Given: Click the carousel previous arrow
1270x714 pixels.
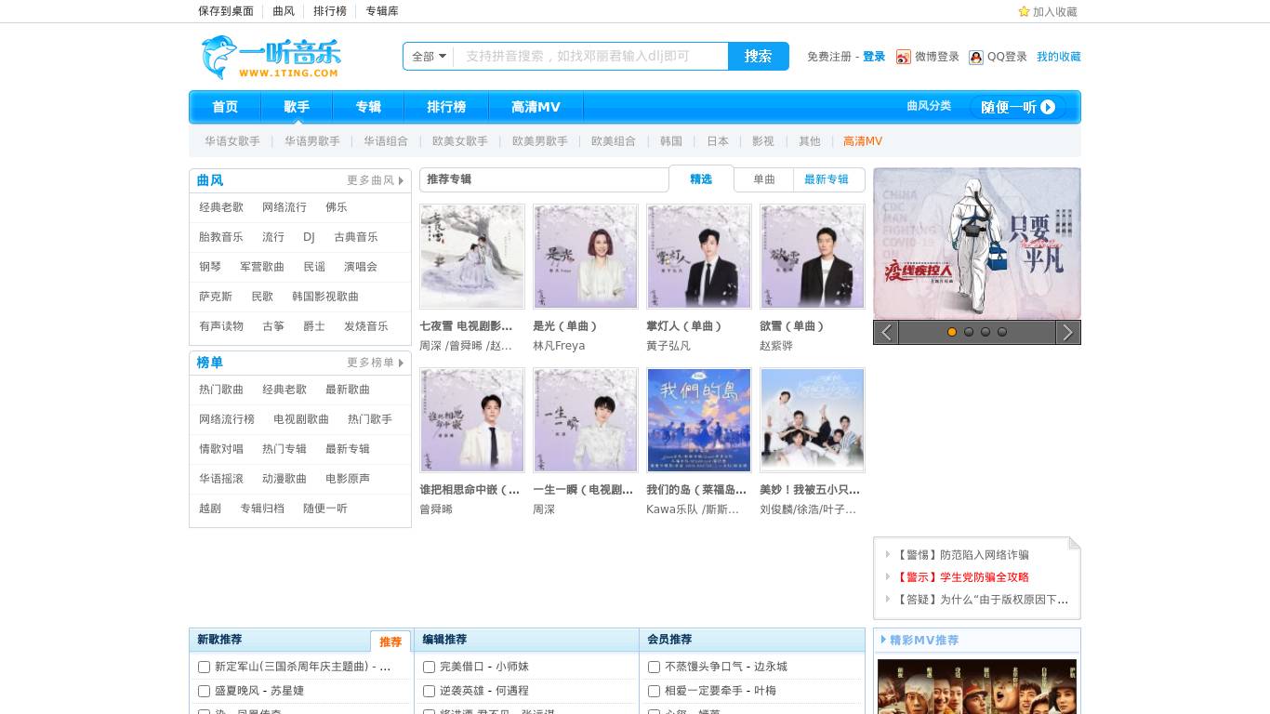Looking at the screenshot, I should tap(886, 332).
